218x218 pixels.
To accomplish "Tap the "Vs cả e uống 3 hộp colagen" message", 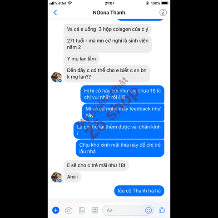I will pyautogui.click(x=108, y=29).
